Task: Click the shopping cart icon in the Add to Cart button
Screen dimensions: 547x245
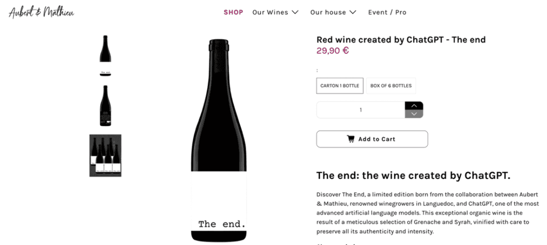Action: tap(351, 139)
